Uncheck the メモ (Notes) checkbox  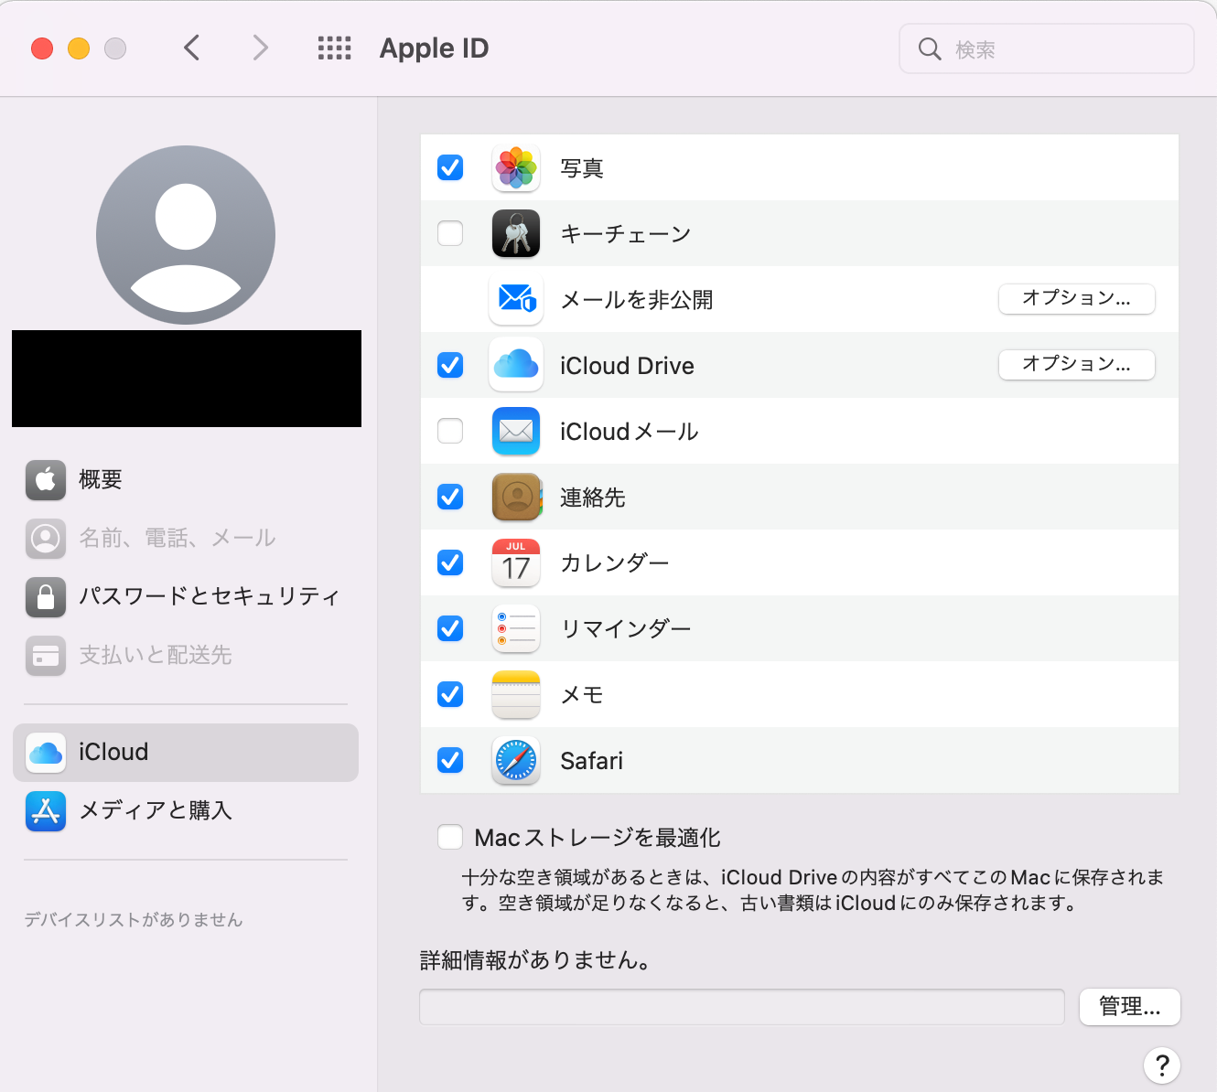450,694
